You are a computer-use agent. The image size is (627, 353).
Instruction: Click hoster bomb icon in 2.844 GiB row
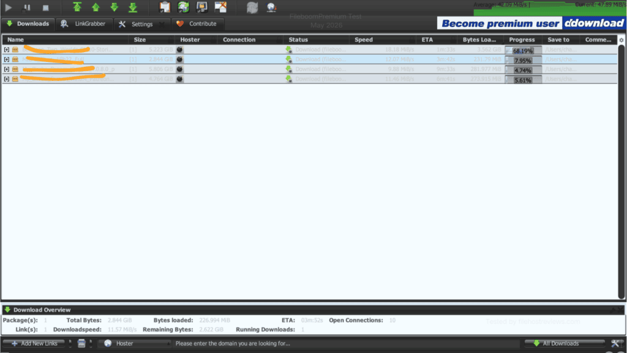tap(180, 59)
